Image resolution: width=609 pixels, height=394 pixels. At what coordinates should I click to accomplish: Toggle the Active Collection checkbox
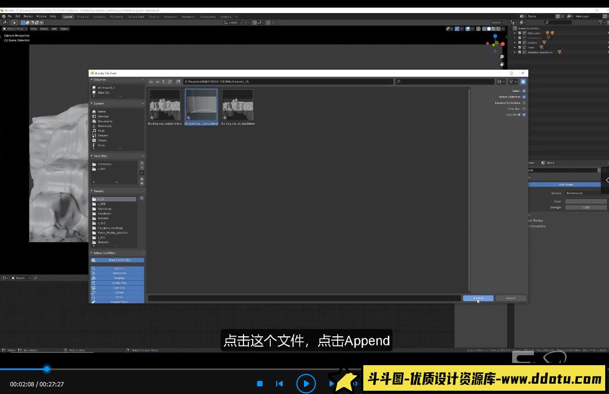(x=524, y=97)
